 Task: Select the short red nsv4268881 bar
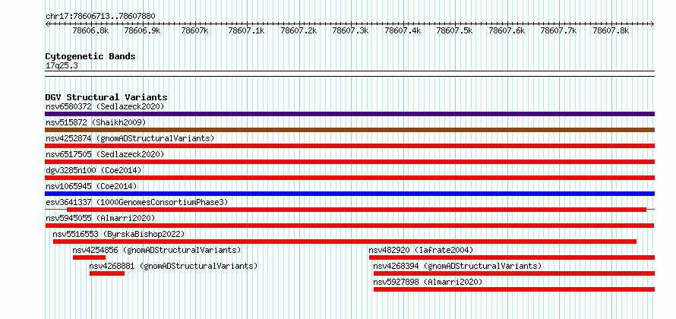point(107,273)
